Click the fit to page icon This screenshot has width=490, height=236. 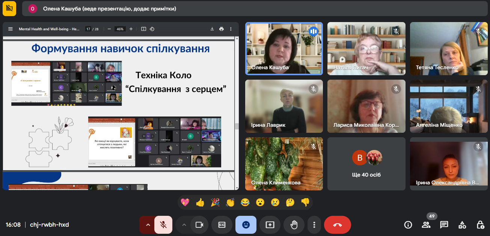click(143, 29)
